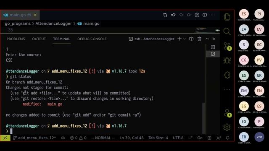This screenshot has width=269, height=151.
Task: Click the zsh - AttendanceLogger terminal label
Action: pyautogui.click(x=152, y=39)
